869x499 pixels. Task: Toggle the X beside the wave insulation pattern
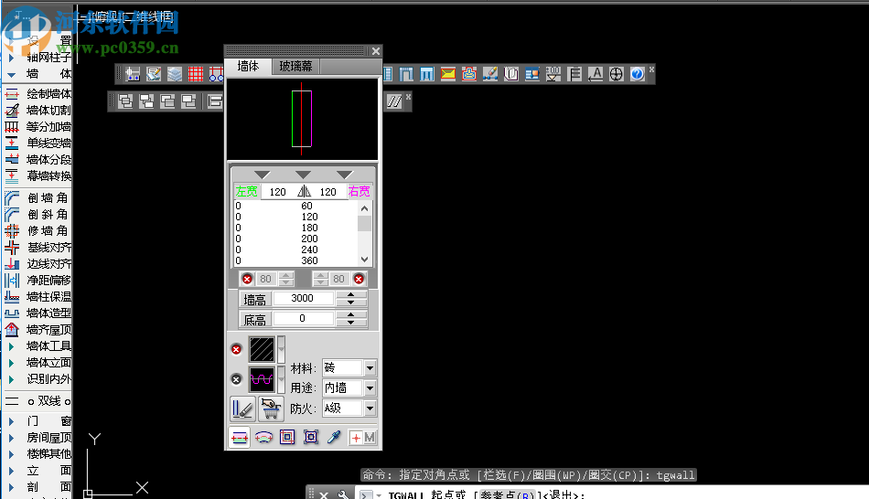click(236, 378)
